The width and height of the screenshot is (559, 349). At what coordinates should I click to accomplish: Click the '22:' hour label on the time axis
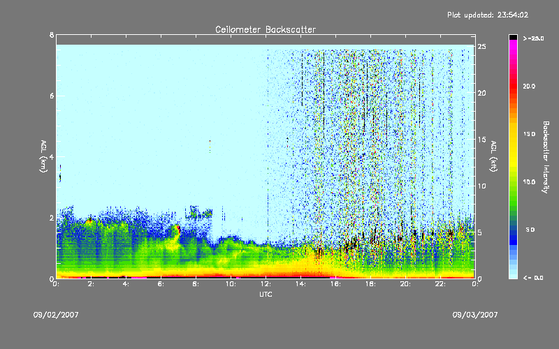pos(440,284)
